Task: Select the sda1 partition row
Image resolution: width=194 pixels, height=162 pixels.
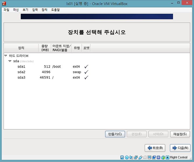Action: click(x=97, y=67)
